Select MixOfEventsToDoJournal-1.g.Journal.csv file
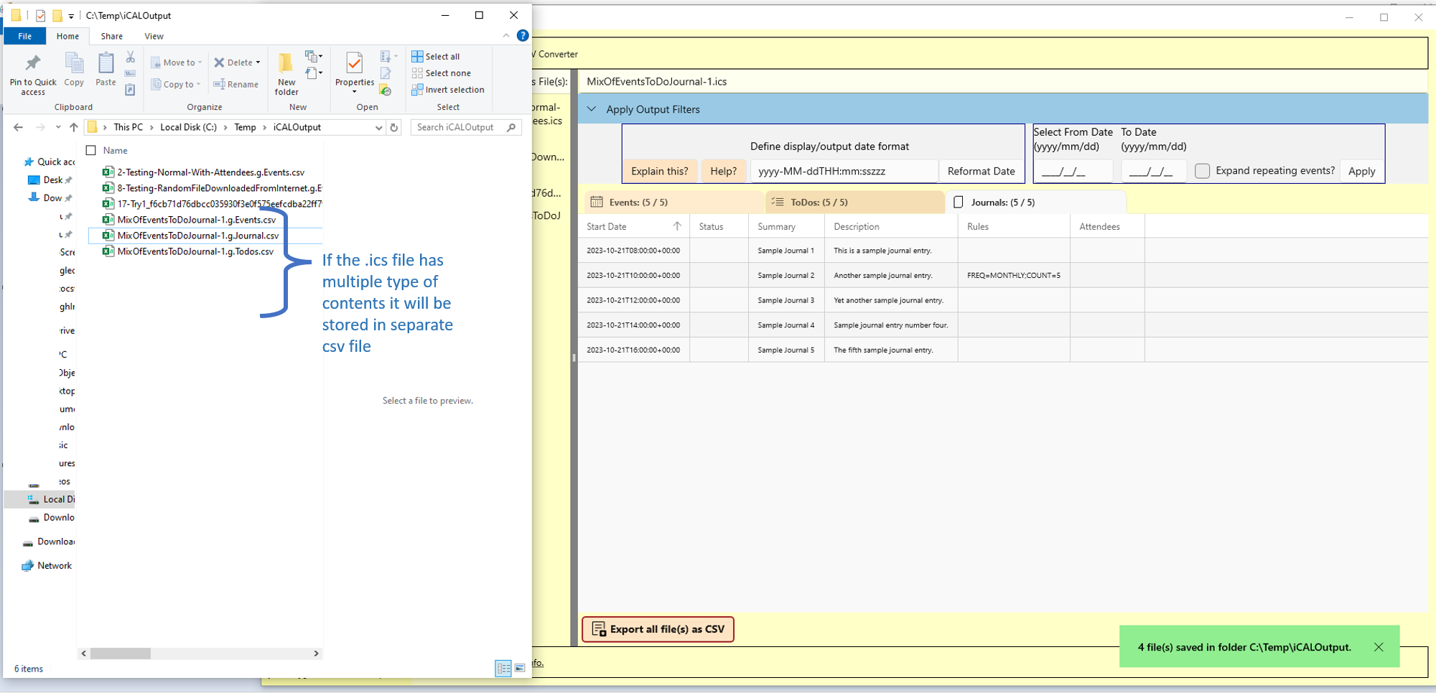The height and width of the screenshot is (693, 1436). [198, 236]
